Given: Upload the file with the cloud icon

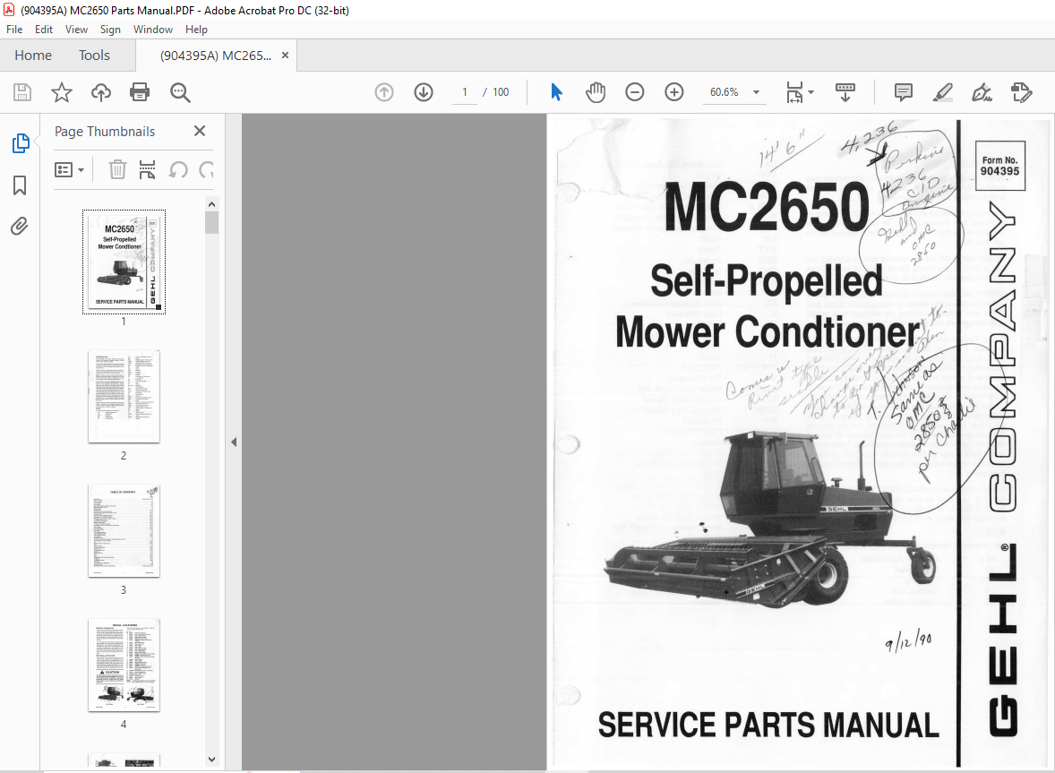Looking at the screenshot, I should pos(101,92).
